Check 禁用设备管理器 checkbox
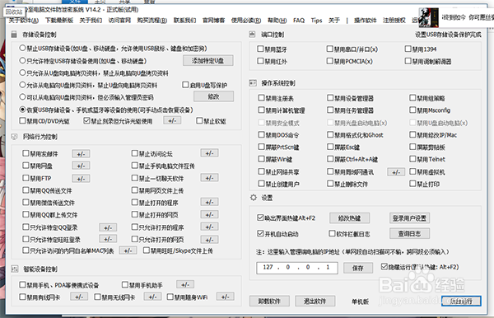This screenshot has height=318, width=494. click(330, 98)
